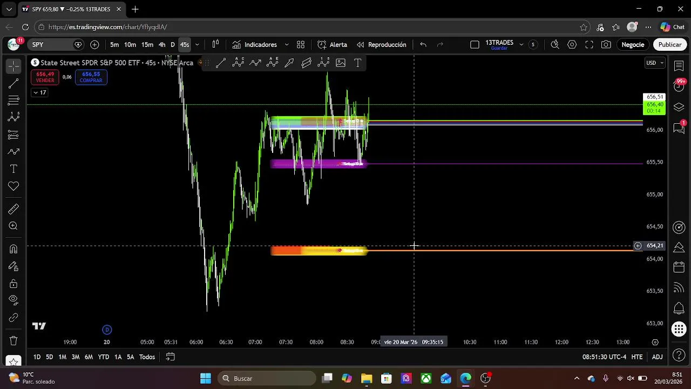This screenshot has width=691, height=389.
Task: Toggle magnet mode for drawings
Action: (13, 249)
